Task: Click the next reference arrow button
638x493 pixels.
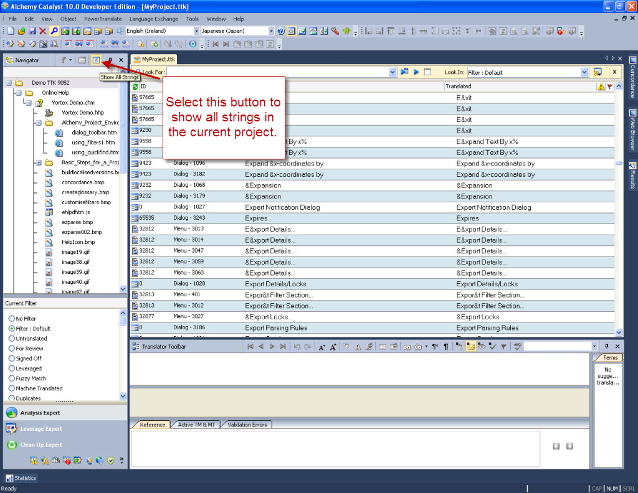Action: [x=569, y=446]
